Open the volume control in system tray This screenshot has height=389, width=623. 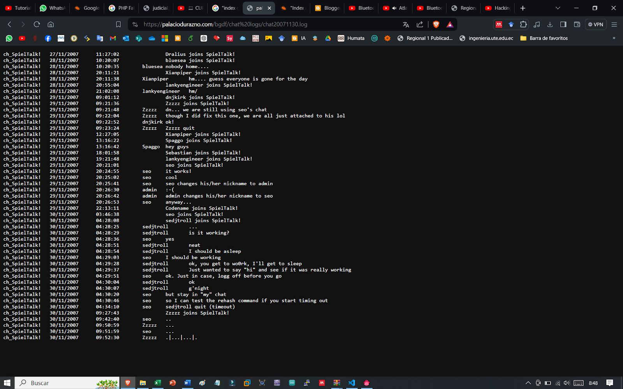click(567, 383)
